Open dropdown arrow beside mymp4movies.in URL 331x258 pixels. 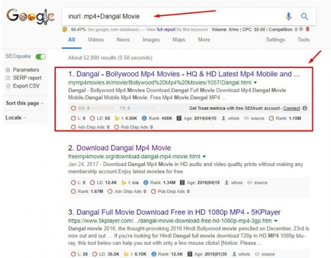point(255,82)
